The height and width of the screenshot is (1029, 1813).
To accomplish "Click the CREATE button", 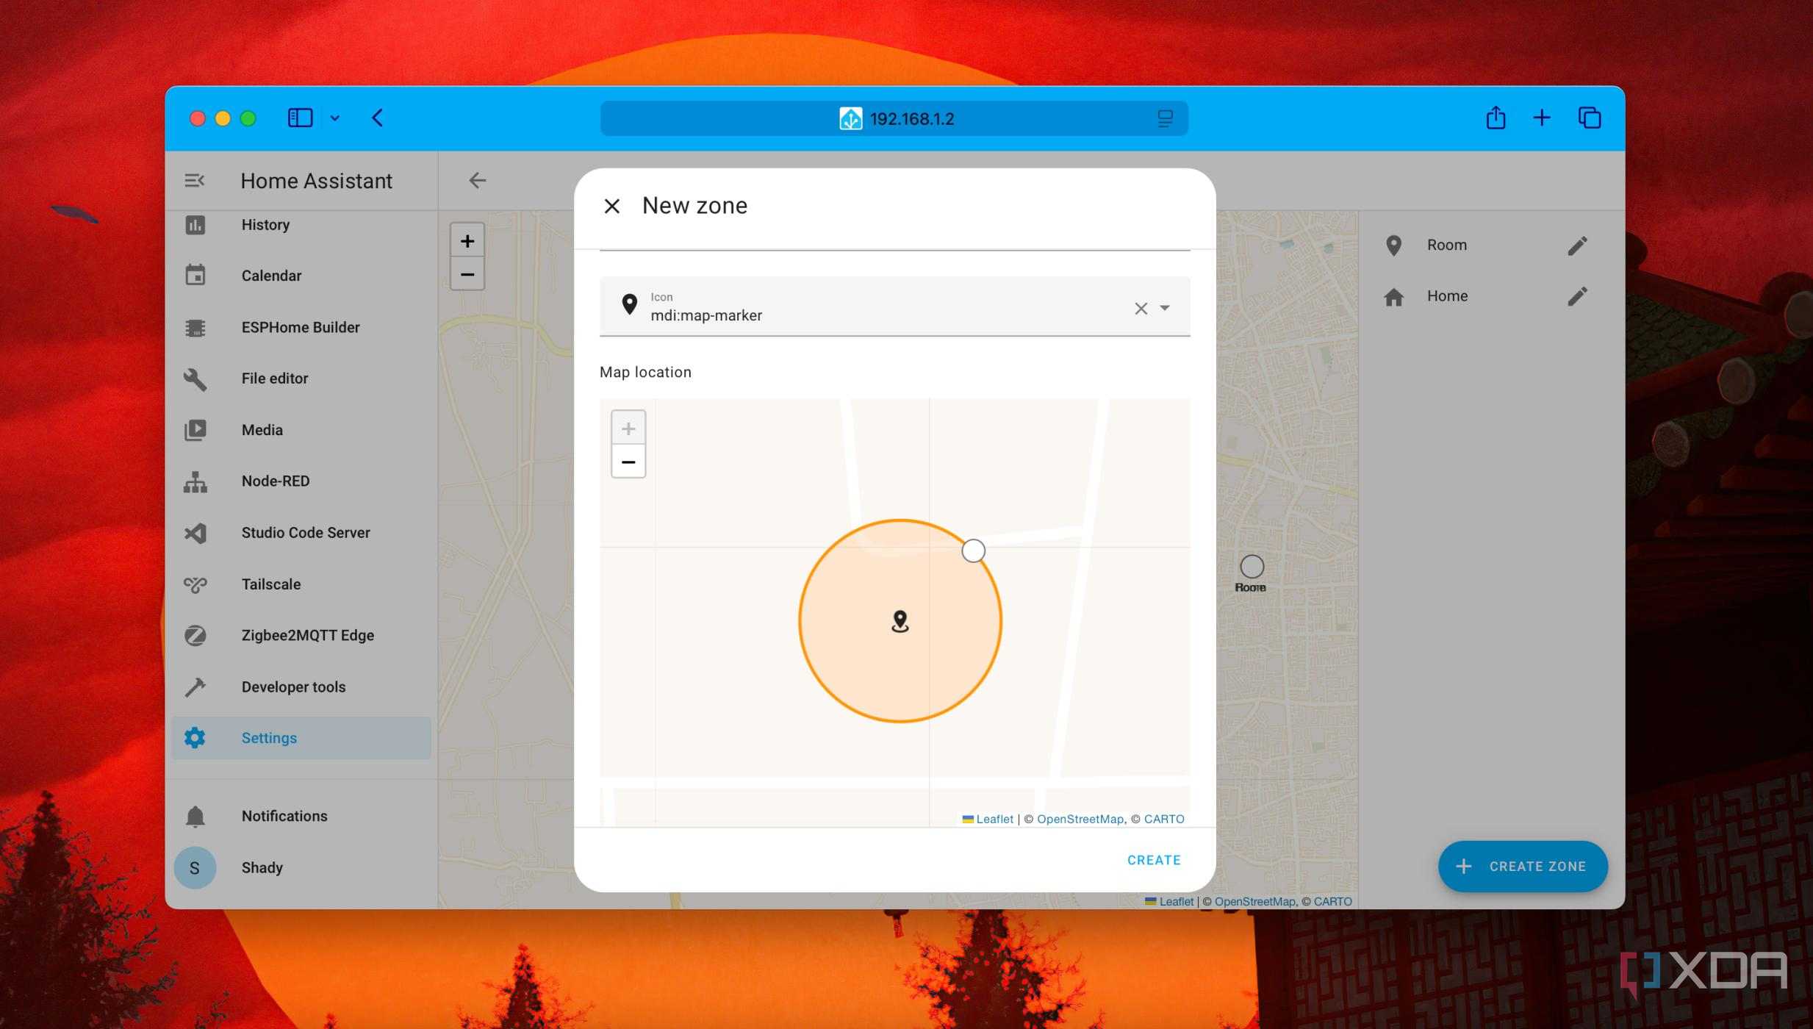I will [x=1154, y=861].
